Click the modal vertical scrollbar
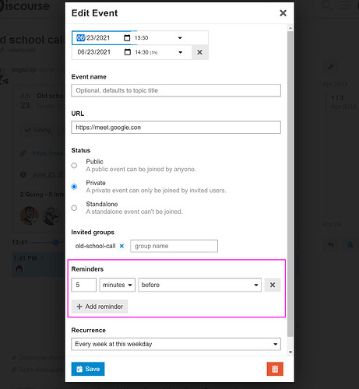Image resolution: width=359 pixels, height=389 pixels. (290, 184)
